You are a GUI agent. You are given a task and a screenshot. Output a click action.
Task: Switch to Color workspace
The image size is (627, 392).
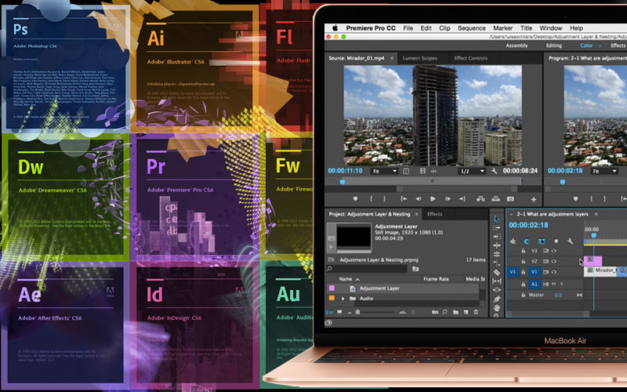586,45
